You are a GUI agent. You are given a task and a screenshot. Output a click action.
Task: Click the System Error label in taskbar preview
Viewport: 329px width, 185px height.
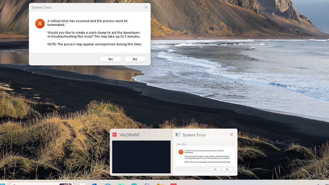pos(194,135)
